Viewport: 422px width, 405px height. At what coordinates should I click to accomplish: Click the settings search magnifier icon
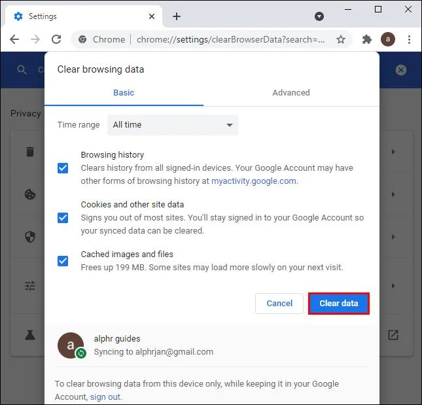pyautogui.click(x=22, y=70)
